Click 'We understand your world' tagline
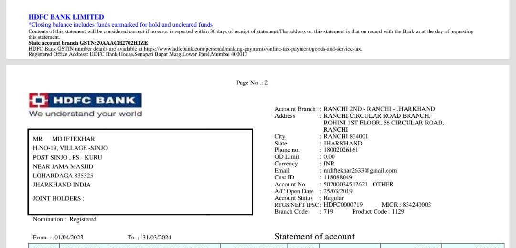Screen dimensions: 516x248 click(85, 114)
